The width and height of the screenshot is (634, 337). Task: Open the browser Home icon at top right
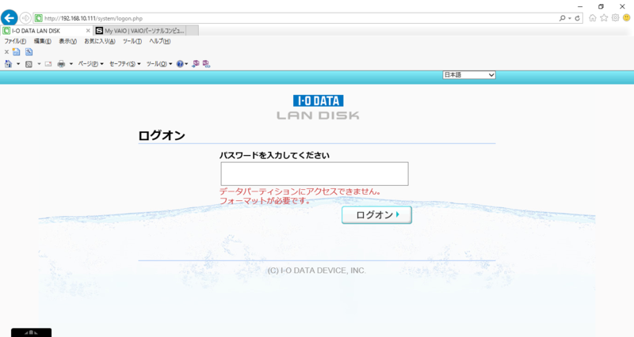coord(592,17)
